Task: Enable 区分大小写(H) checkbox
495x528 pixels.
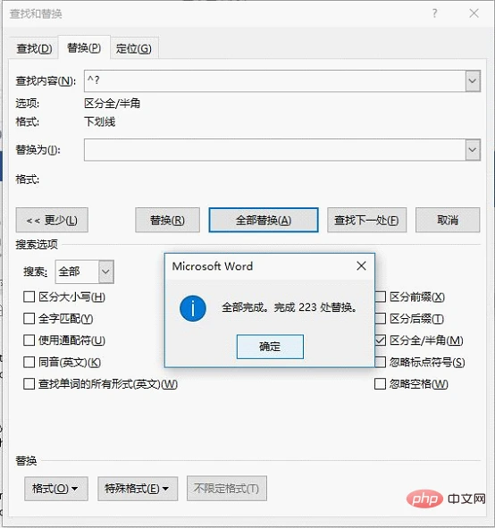Action: (29, 297)
